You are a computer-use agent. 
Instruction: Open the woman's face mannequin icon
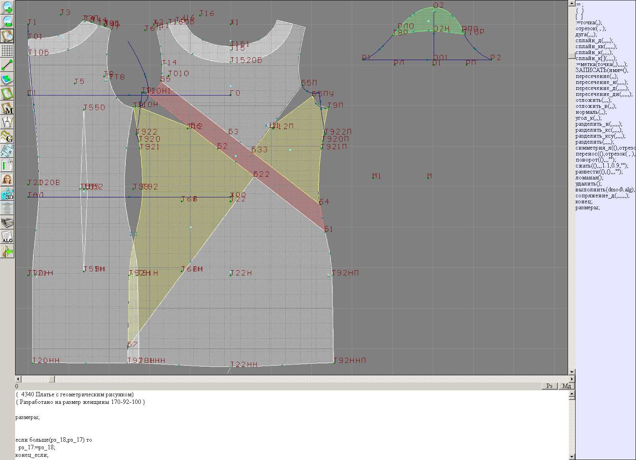pos(7,179)
